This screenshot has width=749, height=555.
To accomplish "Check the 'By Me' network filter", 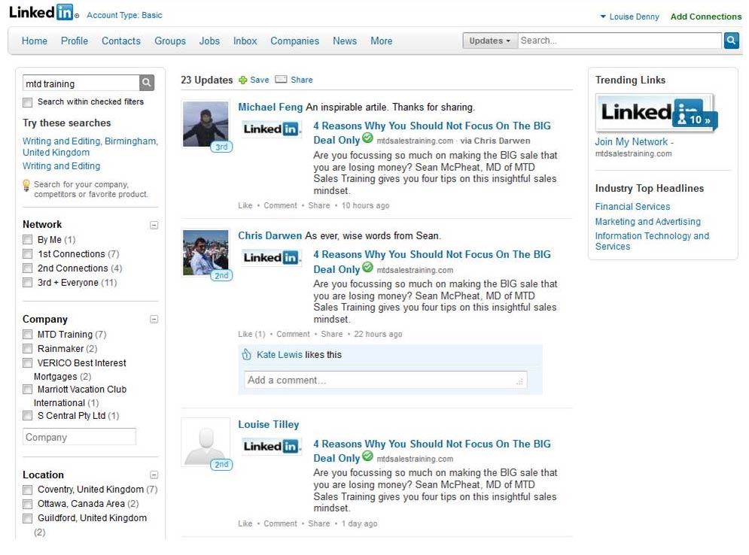I will pos(28,240).
